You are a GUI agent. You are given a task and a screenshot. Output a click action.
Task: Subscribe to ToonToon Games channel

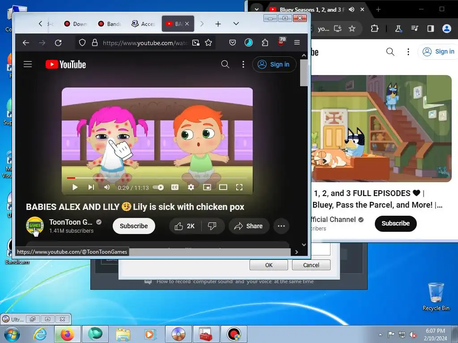134,226
